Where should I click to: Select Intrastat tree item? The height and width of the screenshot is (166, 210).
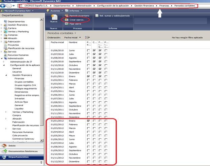point(20,98)
